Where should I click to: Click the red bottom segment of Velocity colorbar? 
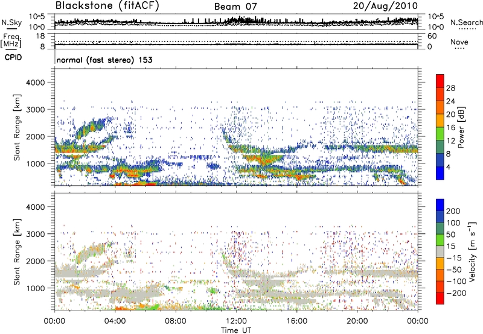coord(440,298)
